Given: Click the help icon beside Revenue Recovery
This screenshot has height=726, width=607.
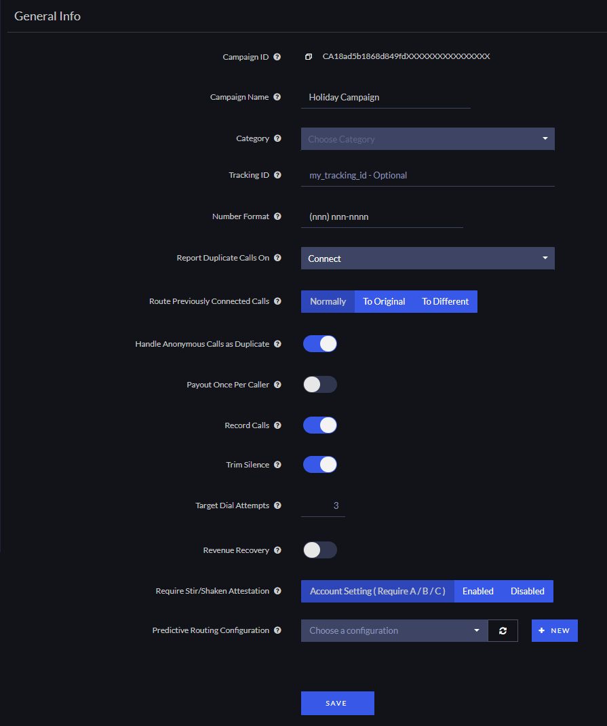Looking at the screenshot, I should [277, 550].
